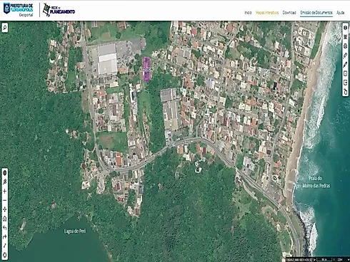350x262 pixels.
Task: Expand the coordinate system dropdown
Action: [314, 260]
